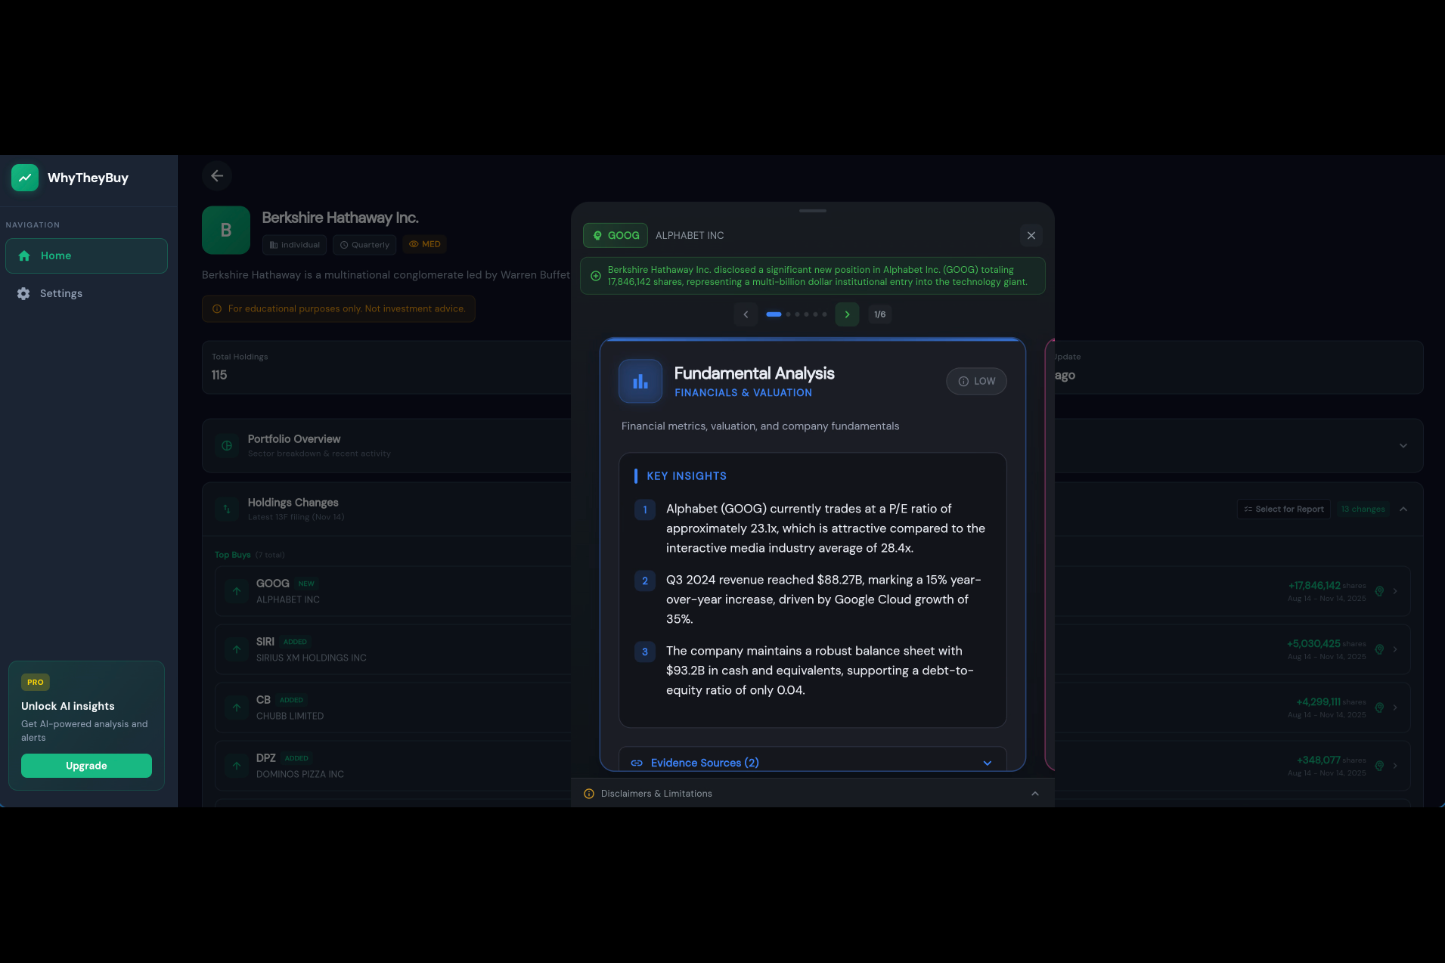
Task: Click the DPZ row up-arrow icon
Action: pyautogui.click(x=237, y=766)
